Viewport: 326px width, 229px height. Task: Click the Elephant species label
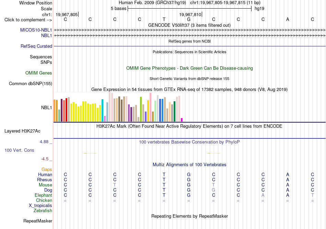[x=43, y=195]
